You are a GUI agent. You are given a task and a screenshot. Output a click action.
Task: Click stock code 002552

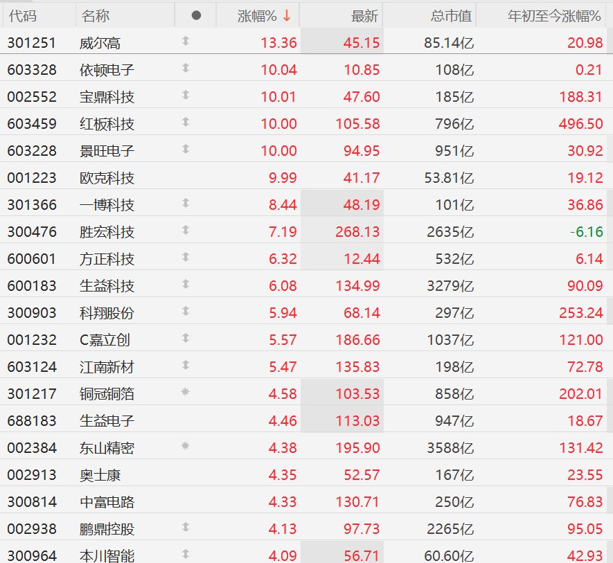point(32,96)
